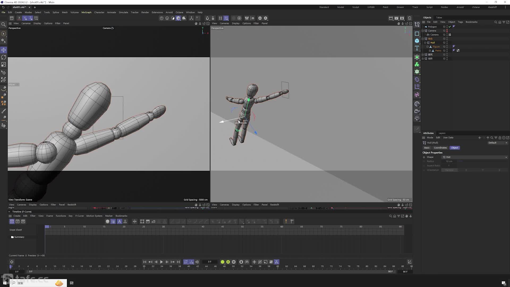510x287 pixels.
Task: Select the Move tool in left toolbar
Action: point(4,50)
